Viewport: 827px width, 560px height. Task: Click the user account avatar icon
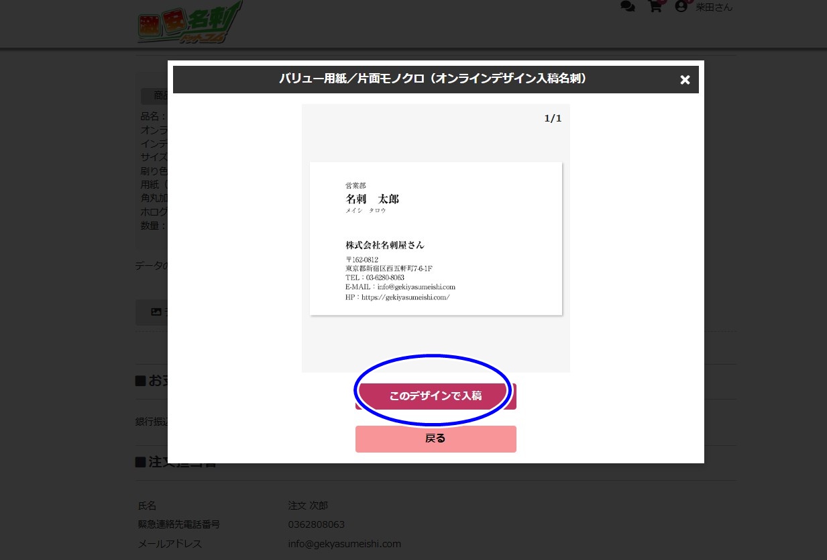[x=681, y=6]
